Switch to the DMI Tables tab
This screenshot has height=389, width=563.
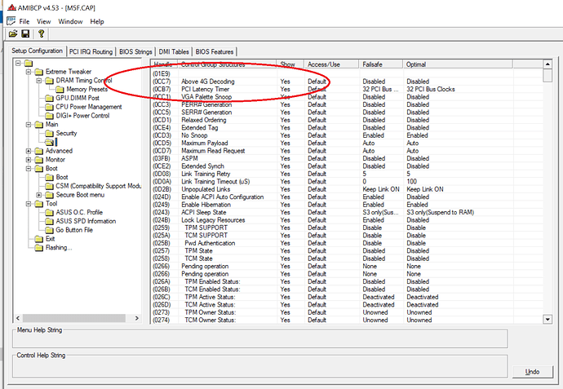pyautogui.click(x=174, y=51)
